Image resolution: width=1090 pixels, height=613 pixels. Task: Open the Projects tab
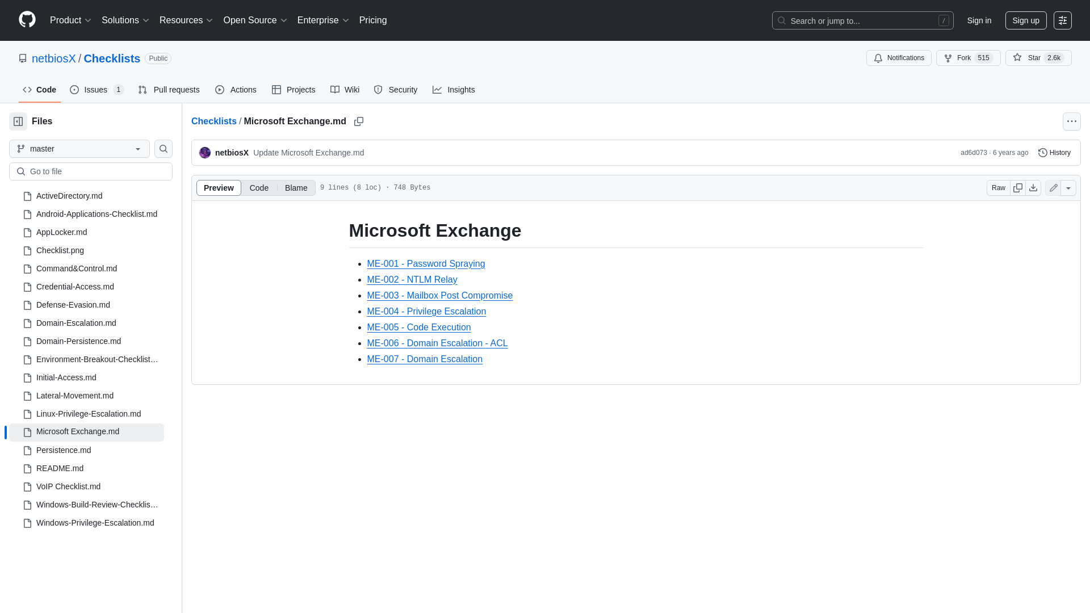click(x=294, y=90)
